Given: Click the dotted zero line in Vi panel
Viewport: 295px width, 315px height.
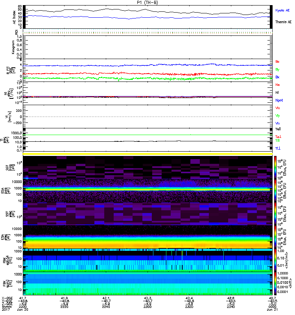Looking at the screenshot, I should coord(148,117).
